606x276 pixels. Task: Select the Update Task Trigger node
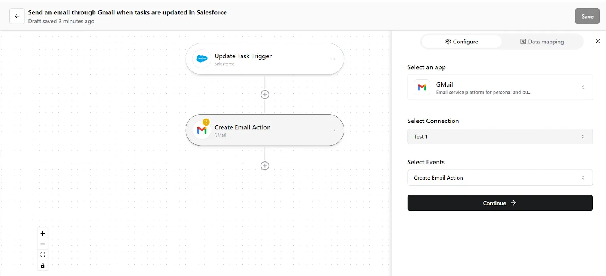[265, 59]
